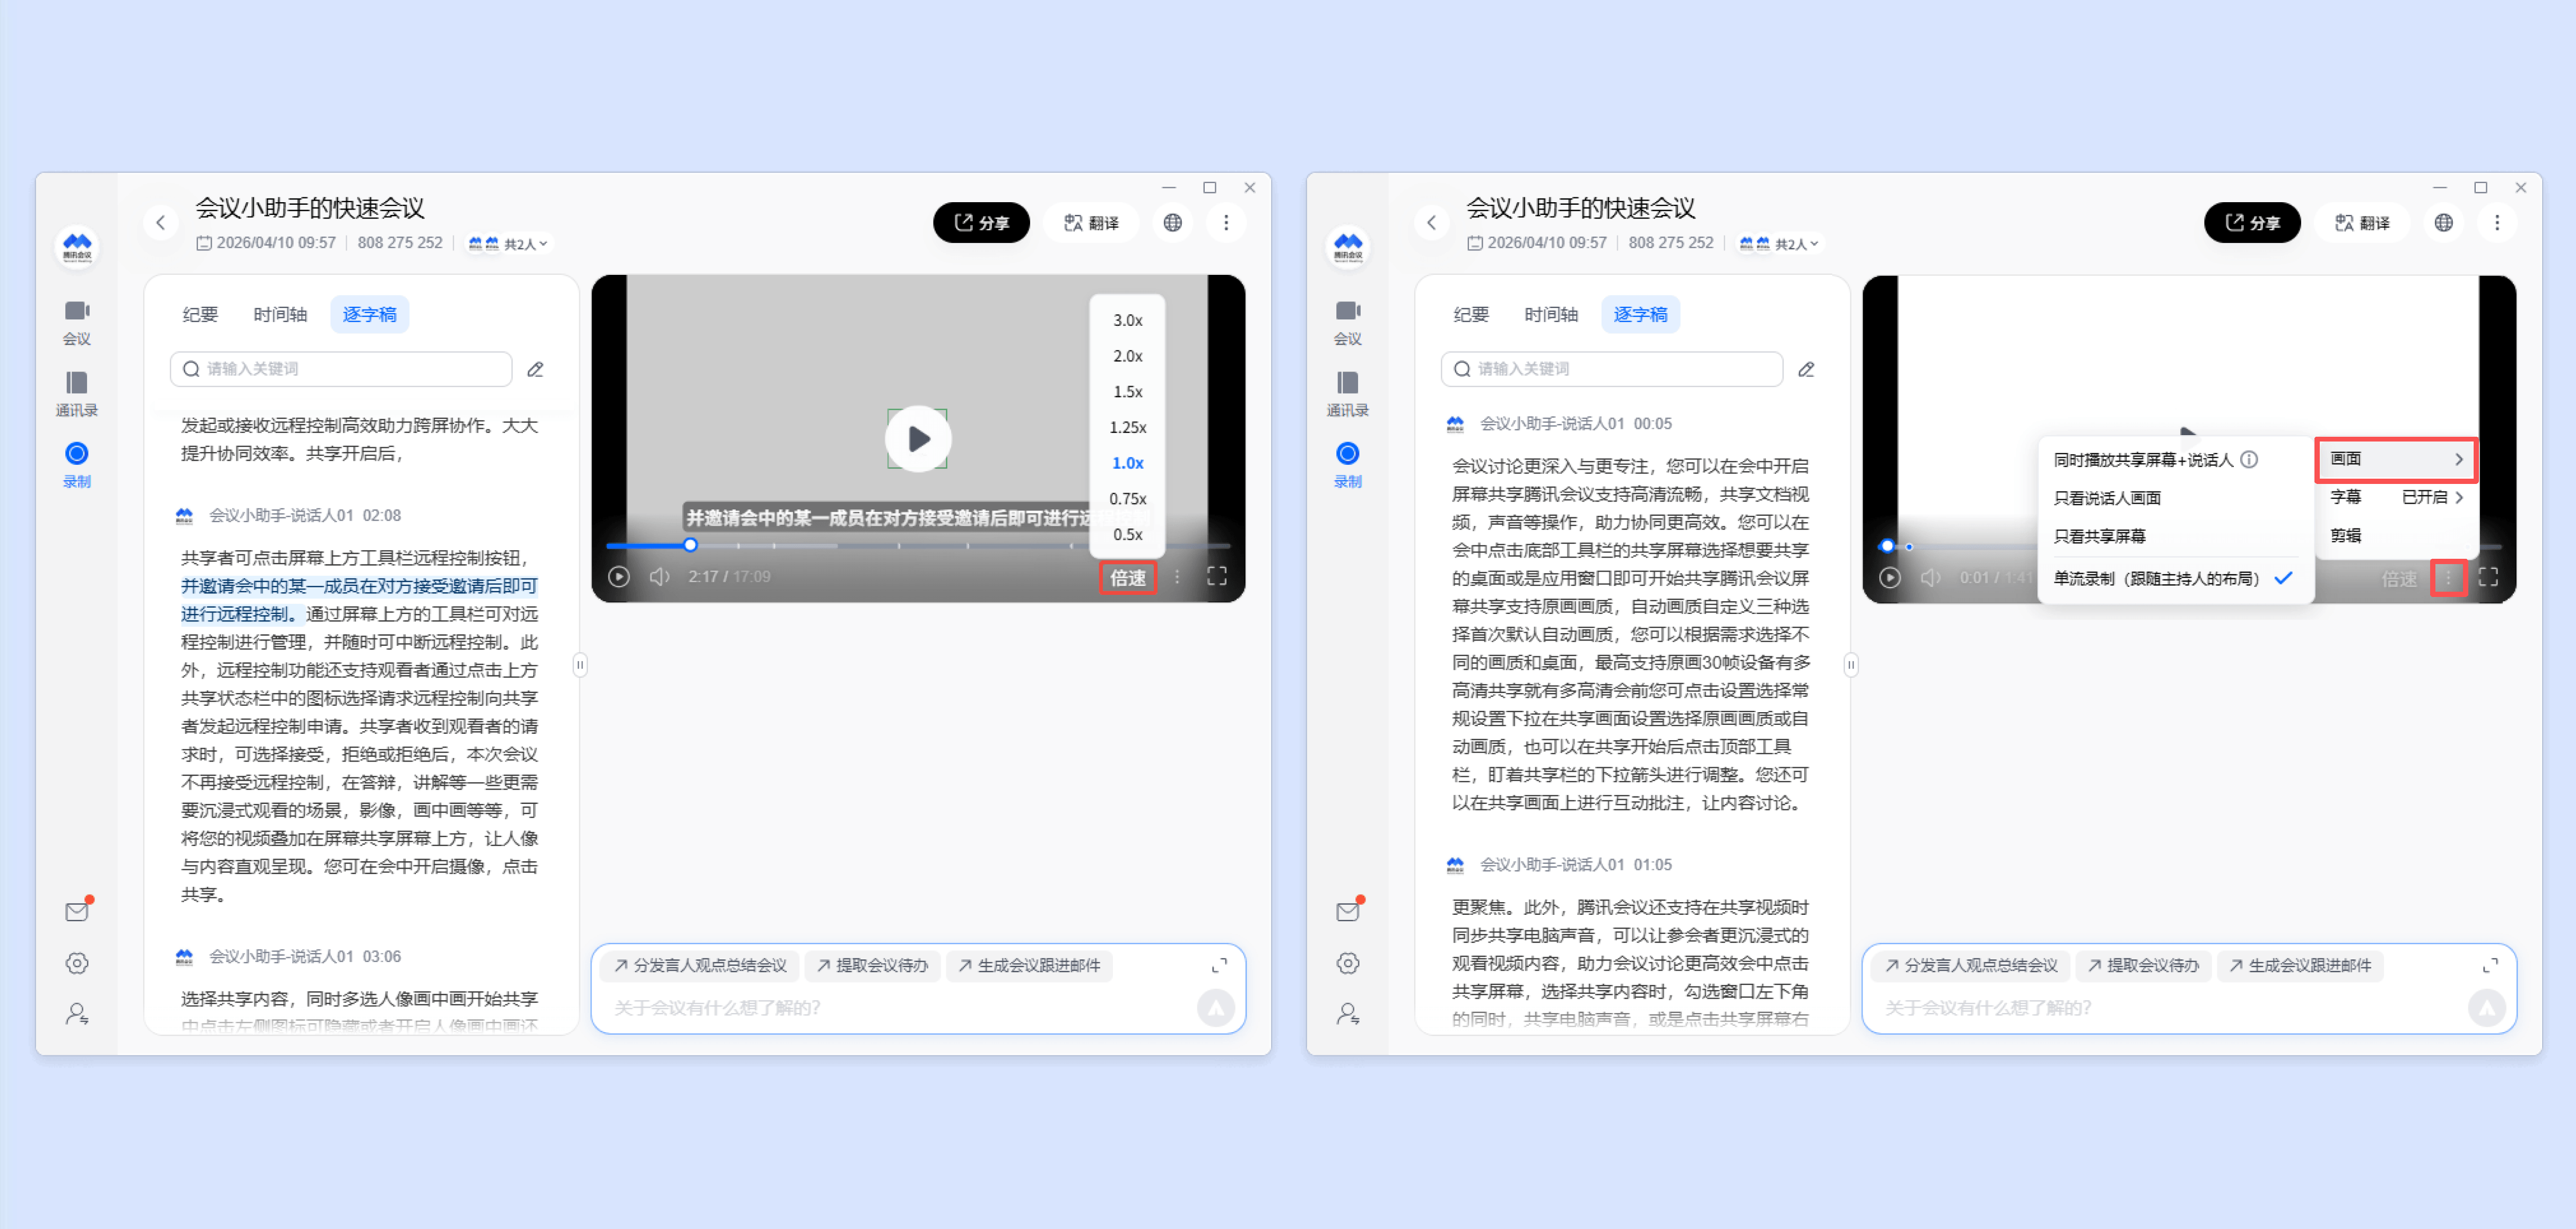The width and height of the screenshot is (2576, 1229).
Task: Open the globe language icon in left window
Action: tap(1172, 222)
